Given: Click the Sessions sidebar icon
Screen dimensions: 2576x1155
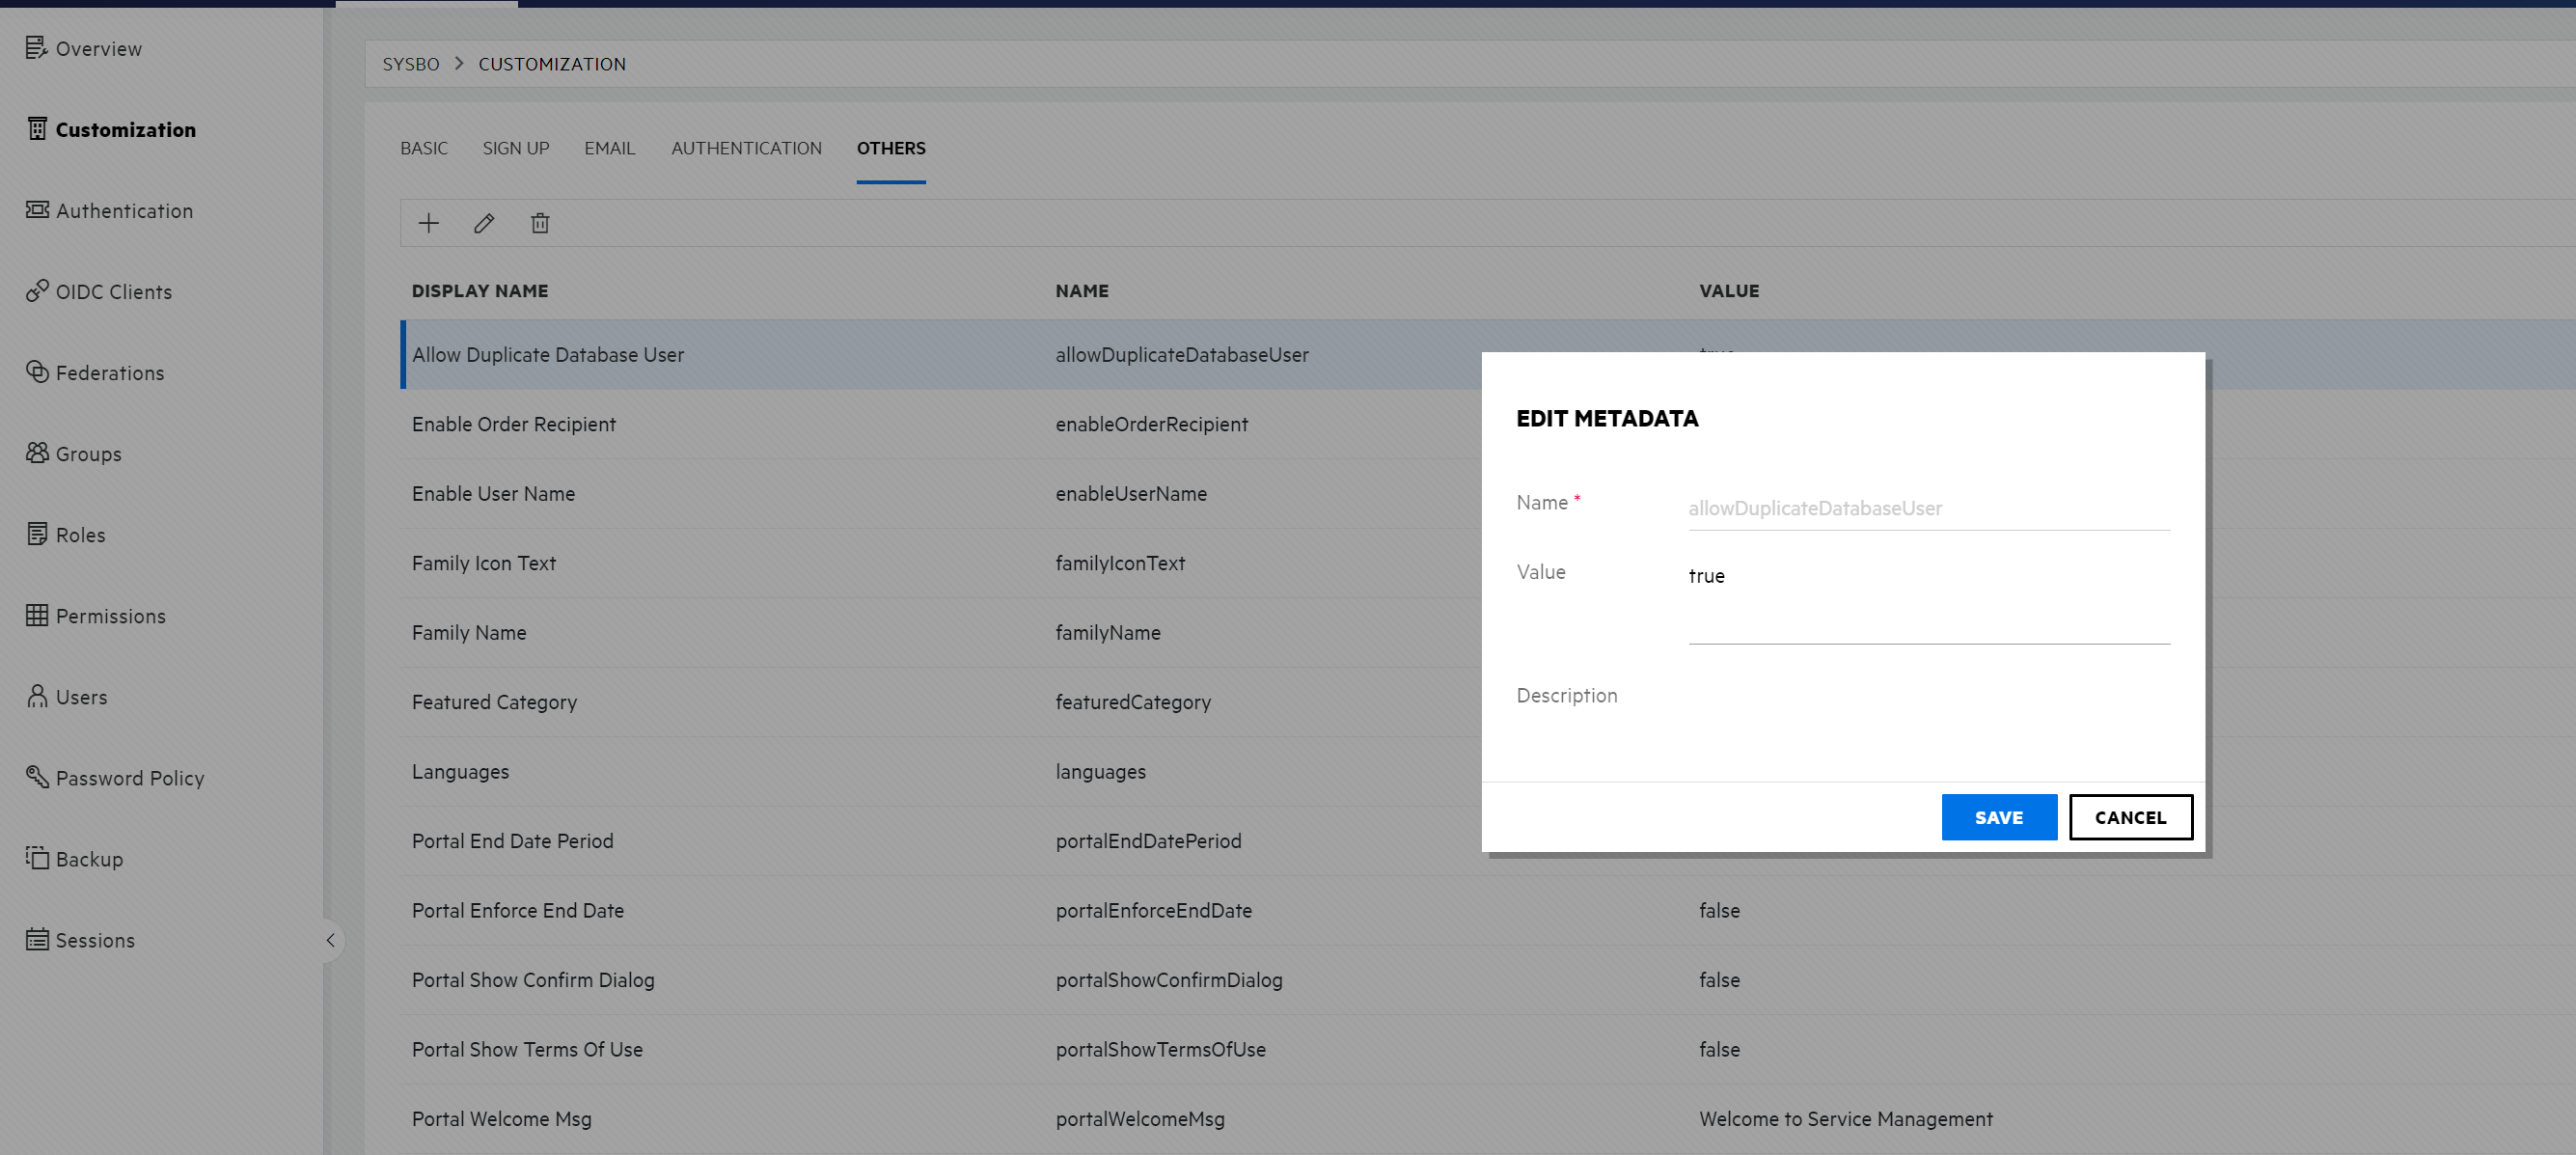Looking at the screenshot, I should [x=37, y=939].
